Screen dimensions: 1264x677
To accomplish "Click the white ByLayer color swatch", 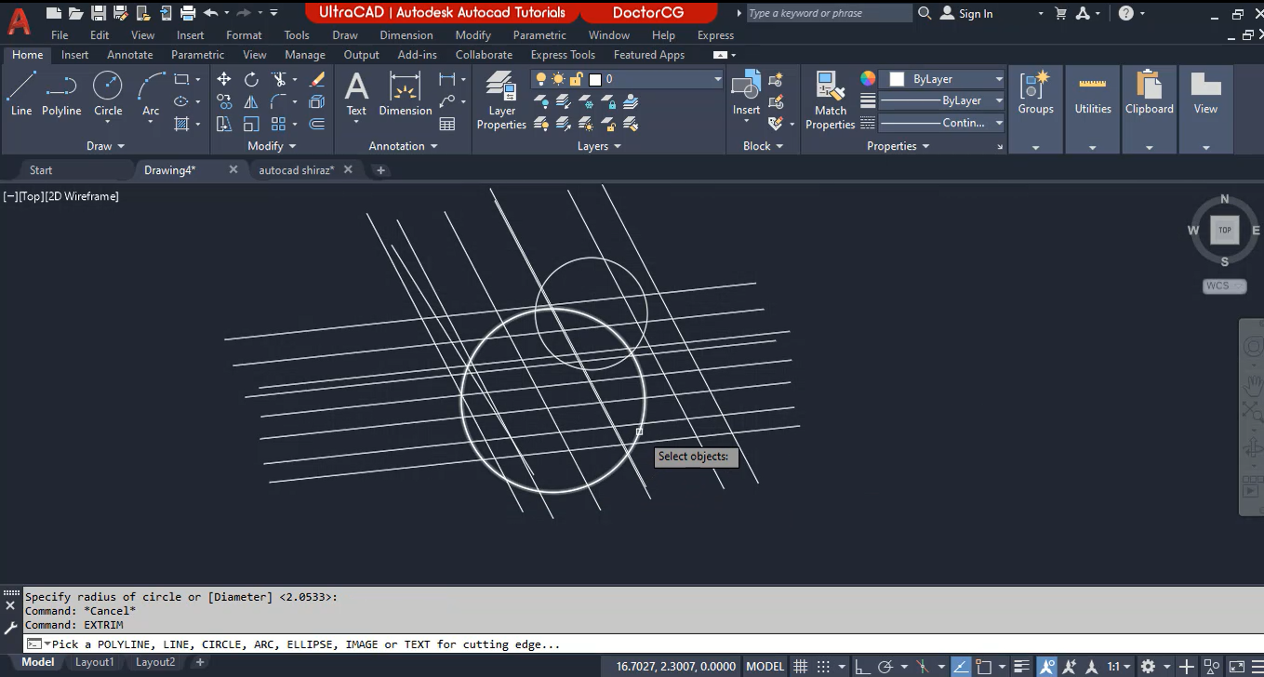I will [897, 79].
